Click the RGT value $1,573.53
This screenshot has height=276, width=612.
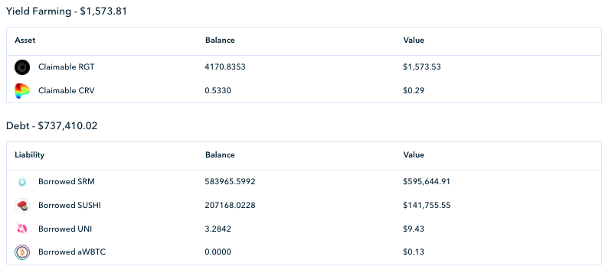(x=422, y=67)
